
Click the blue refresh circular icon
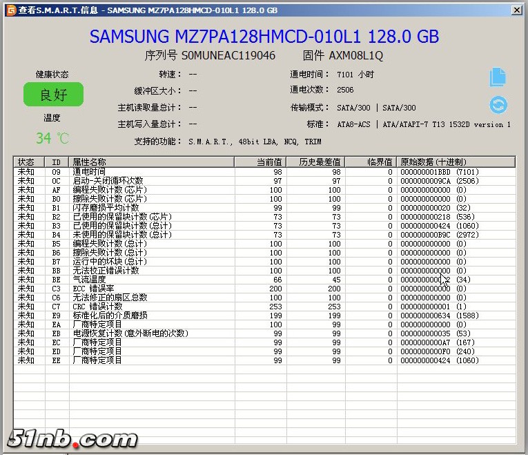498,105
